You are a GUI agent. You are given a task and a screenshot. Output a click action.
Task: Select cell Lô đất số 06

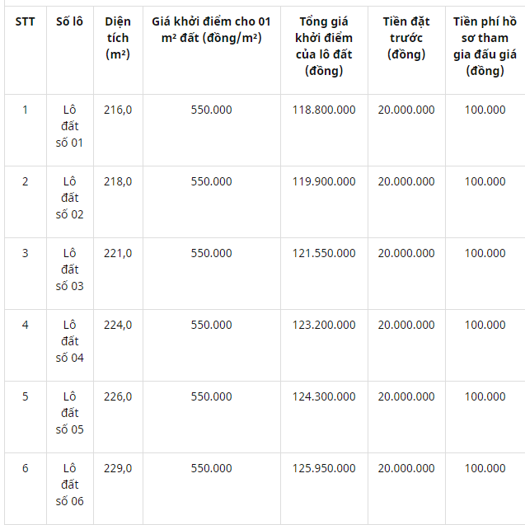tap(69, 485)
